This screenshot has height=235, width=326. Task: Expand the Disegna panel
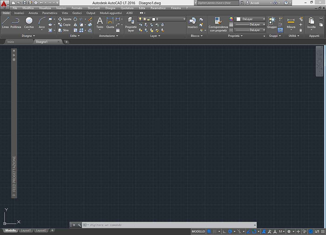coord(28,36)
